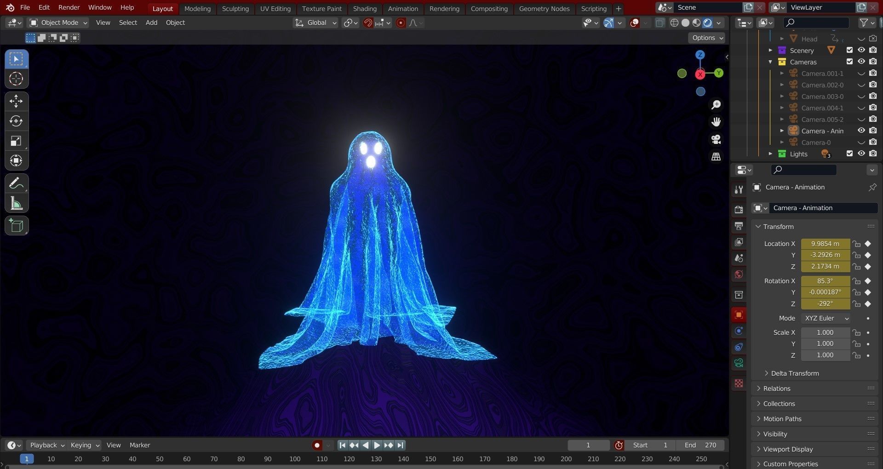This screenshot has height=469, width=883.
Task: Lock Location X transform
Action: click(856, 244)
